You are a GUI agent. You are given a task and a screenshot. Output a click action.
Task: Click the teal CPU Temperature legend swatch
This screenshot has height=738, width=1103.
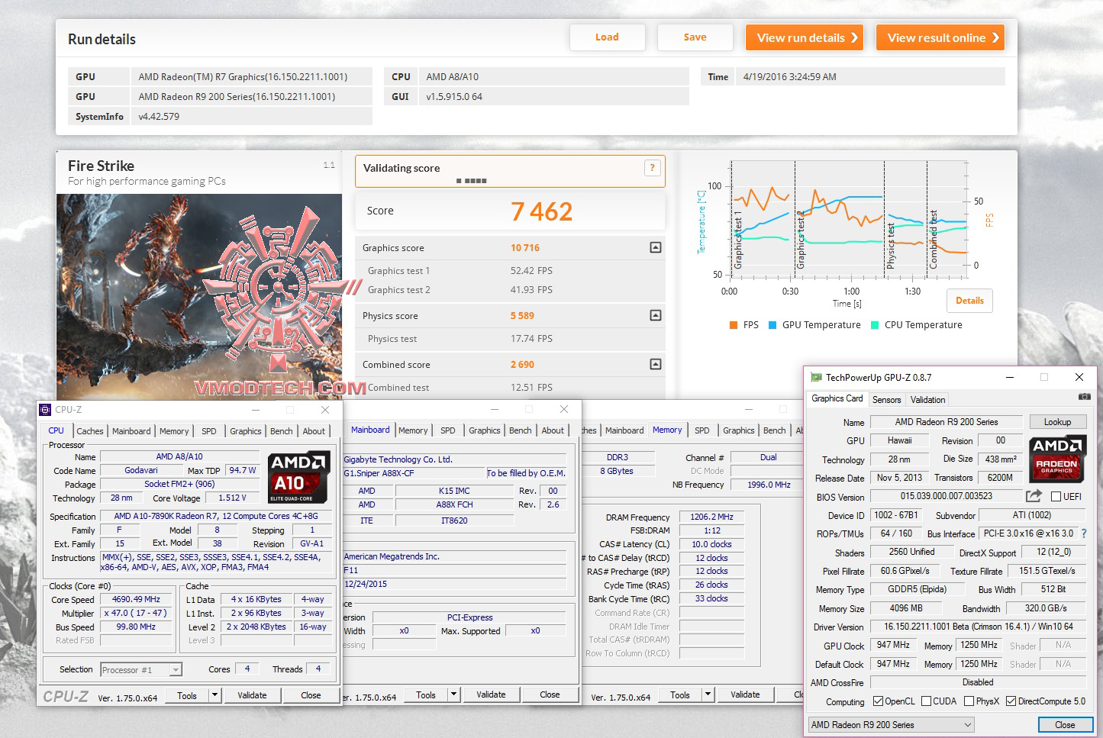pos(875,325)
